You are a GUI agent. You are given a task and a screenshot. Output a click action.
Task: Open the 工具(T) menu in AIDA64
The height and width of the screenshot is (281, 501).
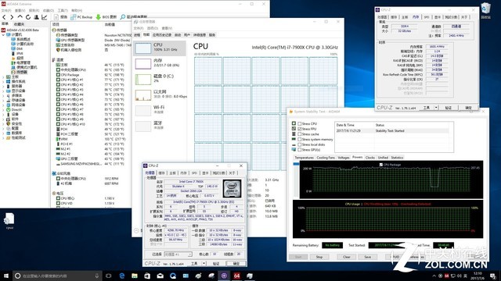click(x=63, y=10)
